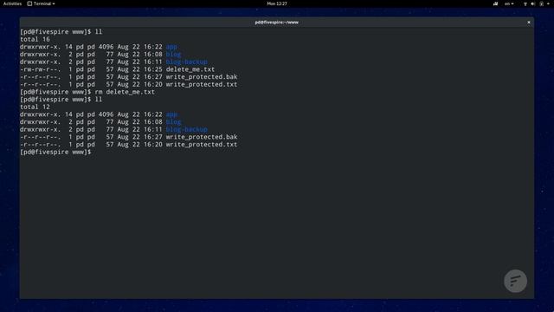Click 'app' directory under total 16
The image size is (554, 312).
pos(171,47)
